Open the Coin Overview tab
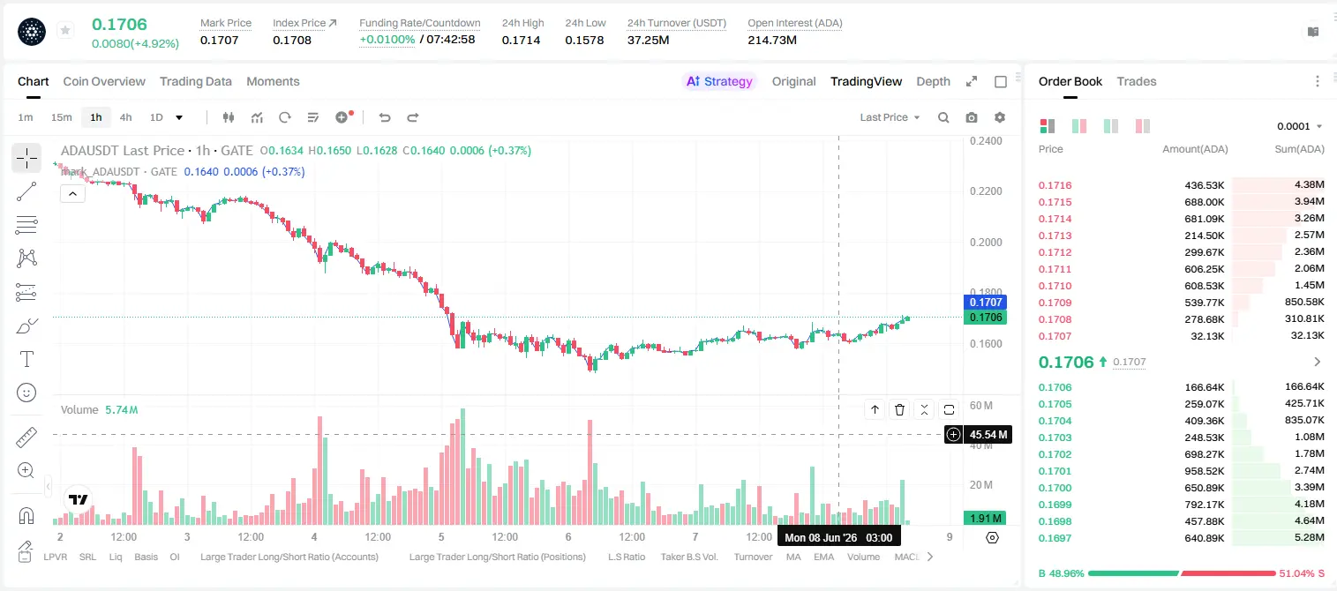 (x=104, y=81)
